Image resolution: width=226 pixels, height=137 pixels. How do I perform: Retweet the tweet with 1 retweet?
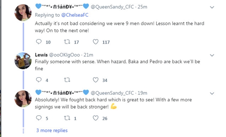point(67,118)
